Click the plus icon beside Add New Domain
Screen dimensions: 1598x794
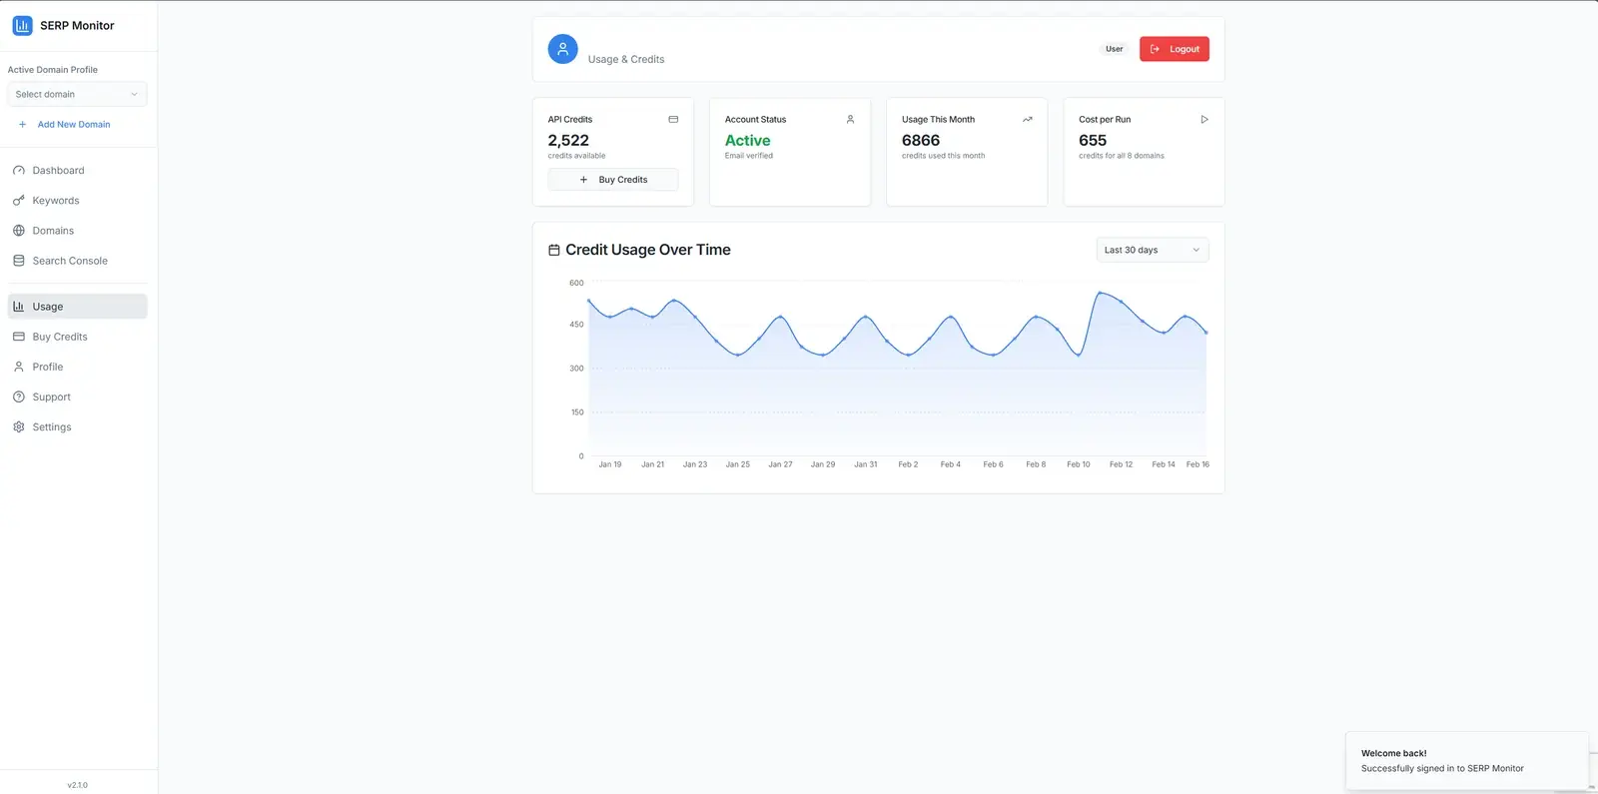(22, 125)
